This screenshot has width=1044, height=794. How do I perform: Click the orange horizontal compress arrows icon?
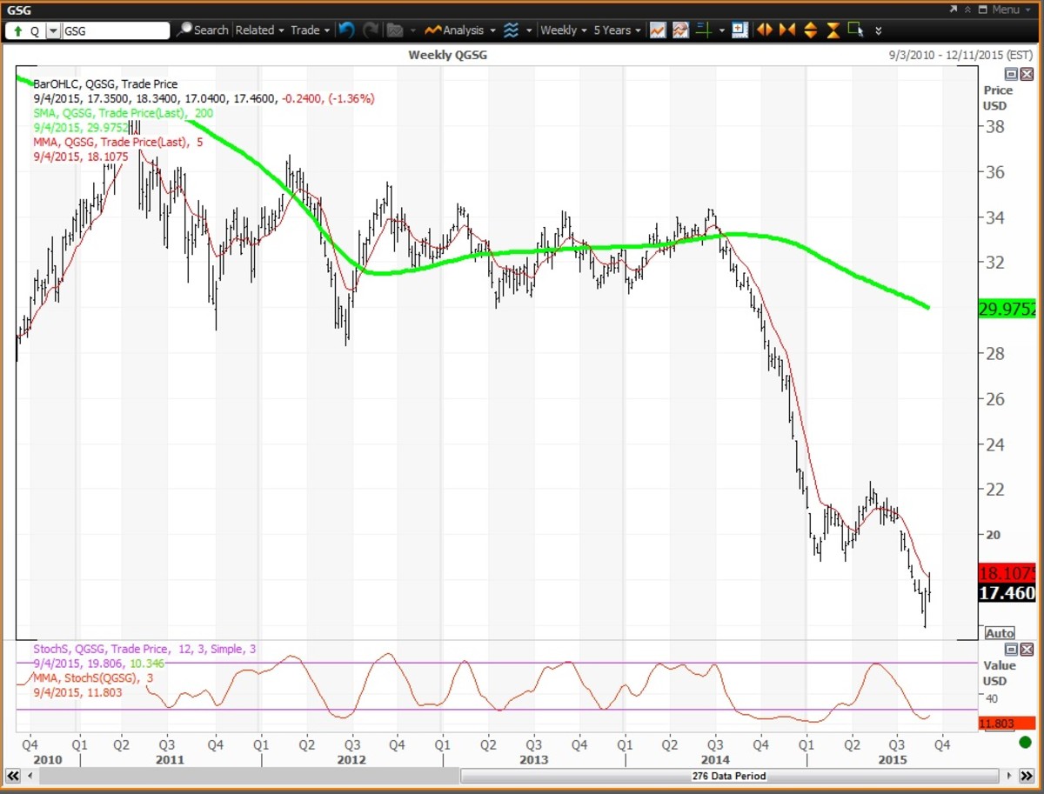tap(787, 30)
